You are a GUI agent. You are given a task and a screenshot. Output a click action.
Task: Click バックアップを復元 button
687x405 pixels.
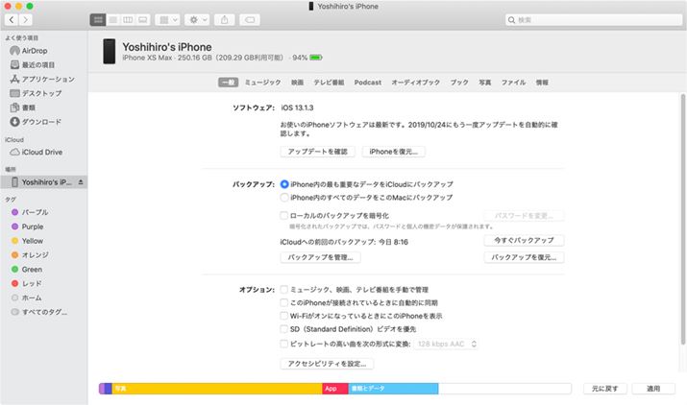pos(524,257)
